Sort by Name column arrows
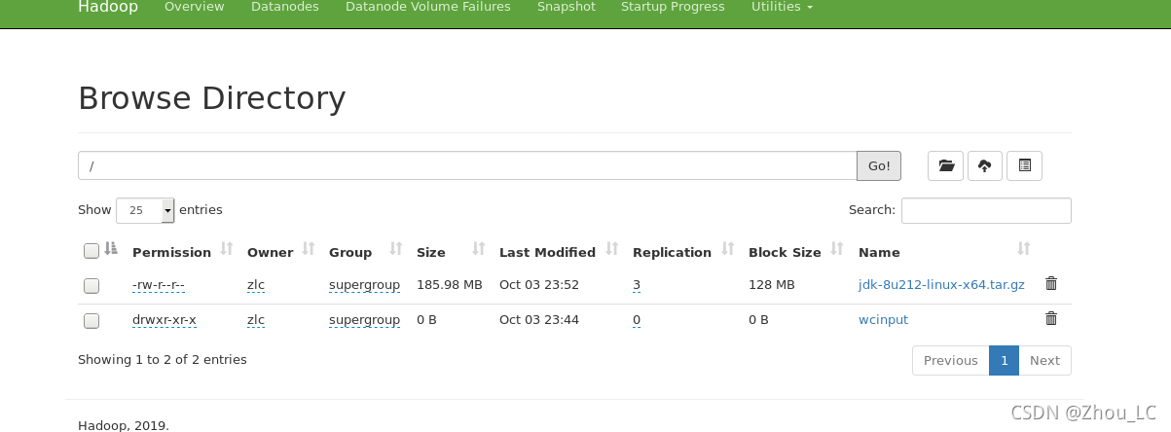Screen dimensions: 1171x432 tap(1023, 250)
